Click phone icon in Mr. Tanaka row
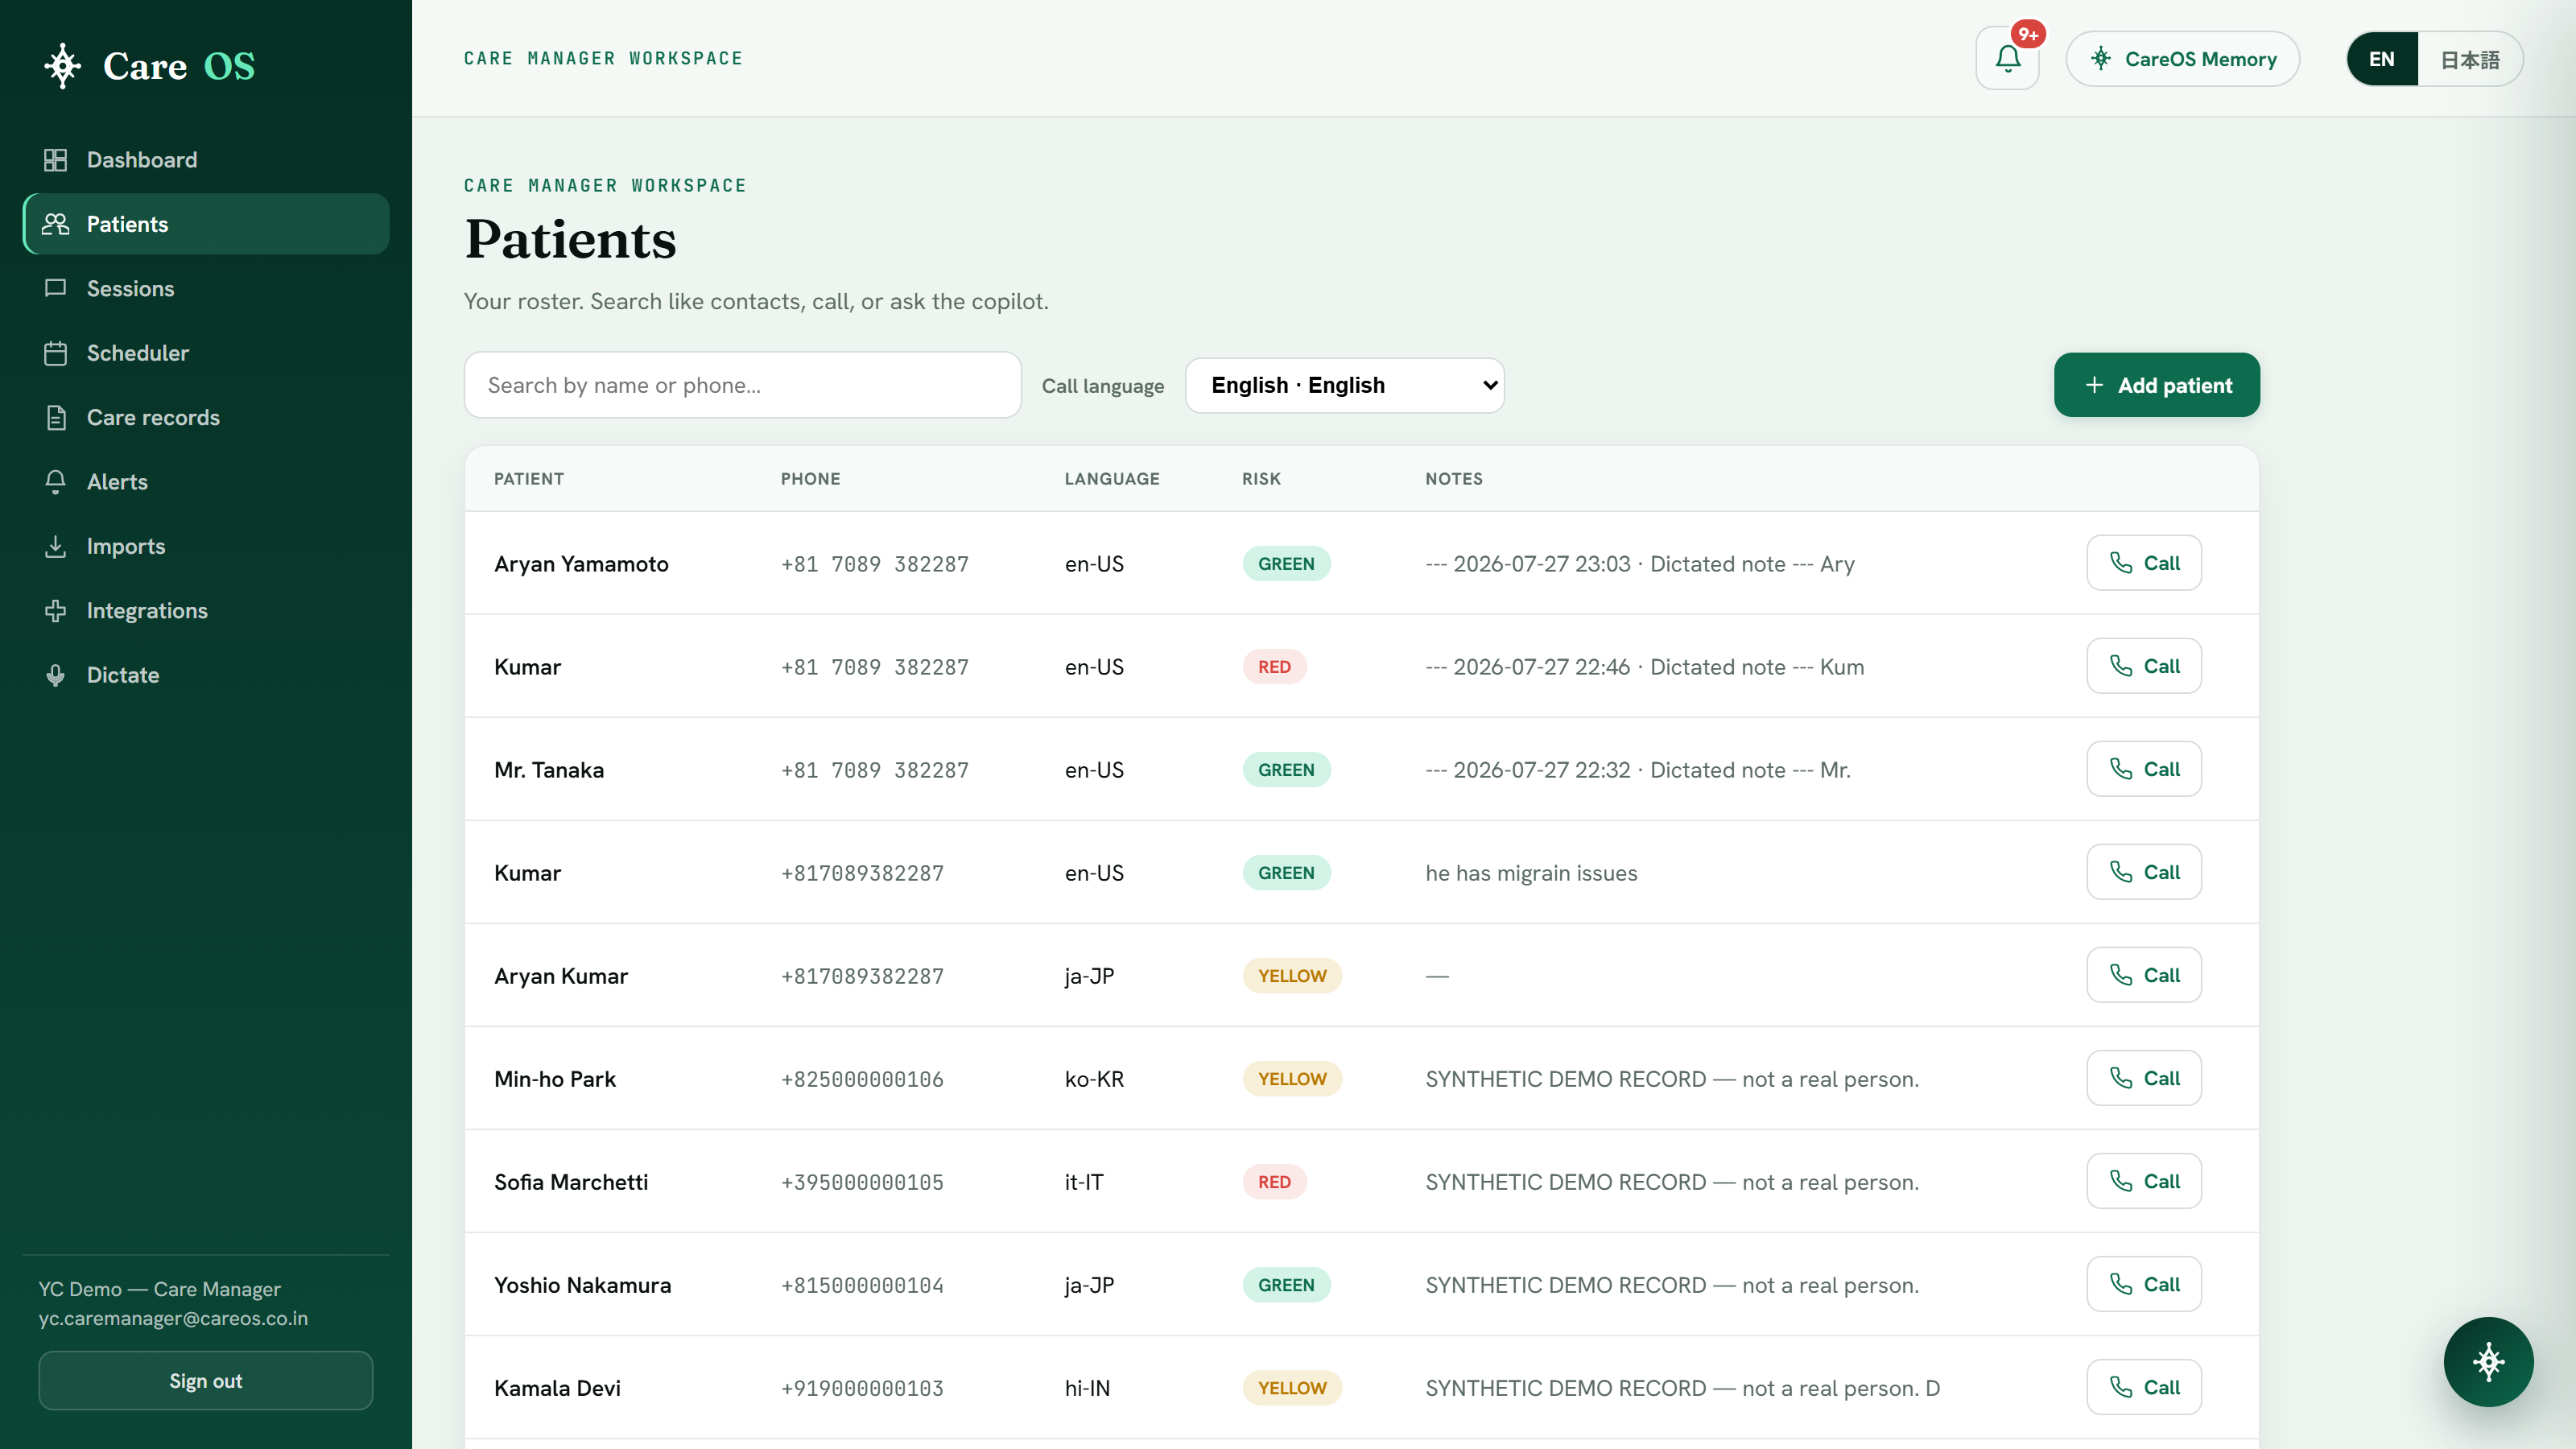The height and width of the screenshot is (1449, 2576). tap(2121, 769)
